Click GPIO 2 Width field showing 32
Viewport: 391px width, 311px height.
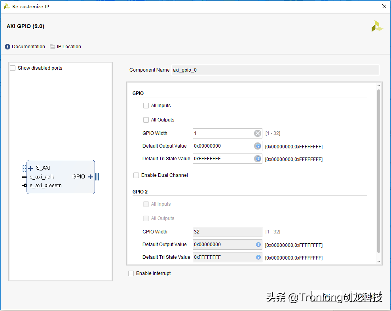tap(228, 232)
